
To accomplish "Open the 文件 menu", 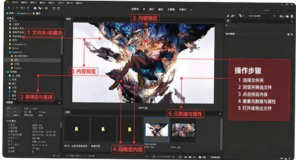I will tap(15, 3).
